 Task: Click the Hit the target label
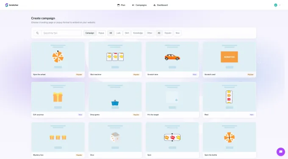click(x=153, y=115)
